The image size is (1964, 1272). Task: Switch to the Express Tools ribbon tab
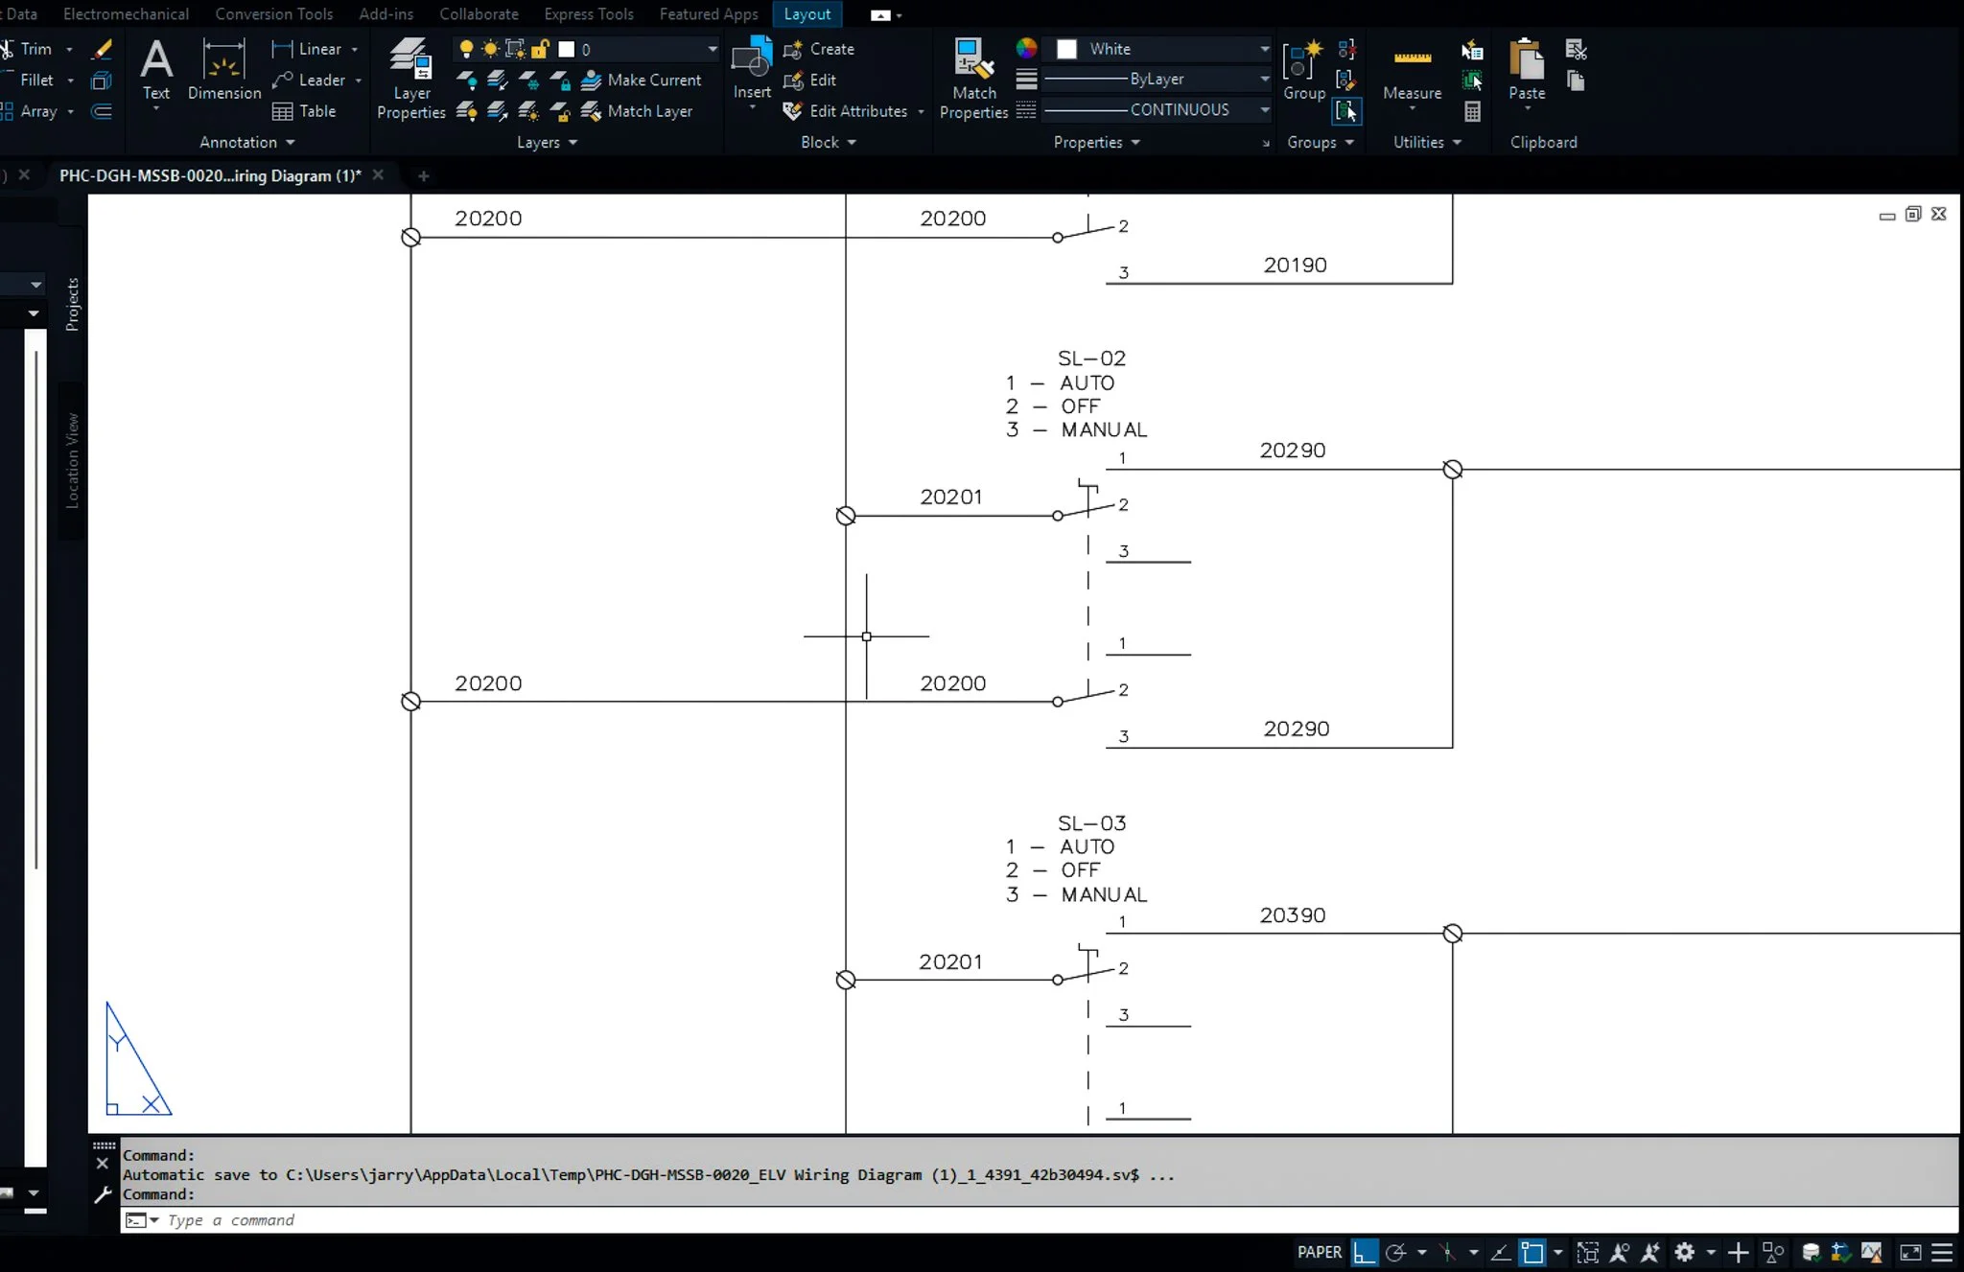[x=588, y=14]
